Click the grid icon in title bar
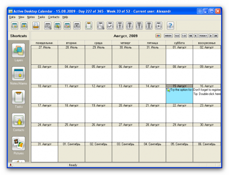 coord(200,11)
